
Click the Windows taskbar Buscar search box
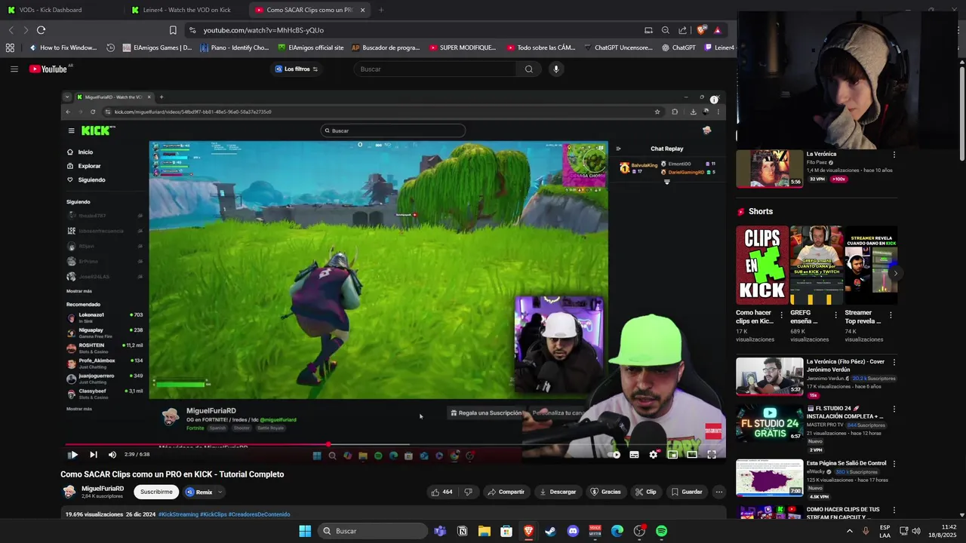tap(374, 531)
